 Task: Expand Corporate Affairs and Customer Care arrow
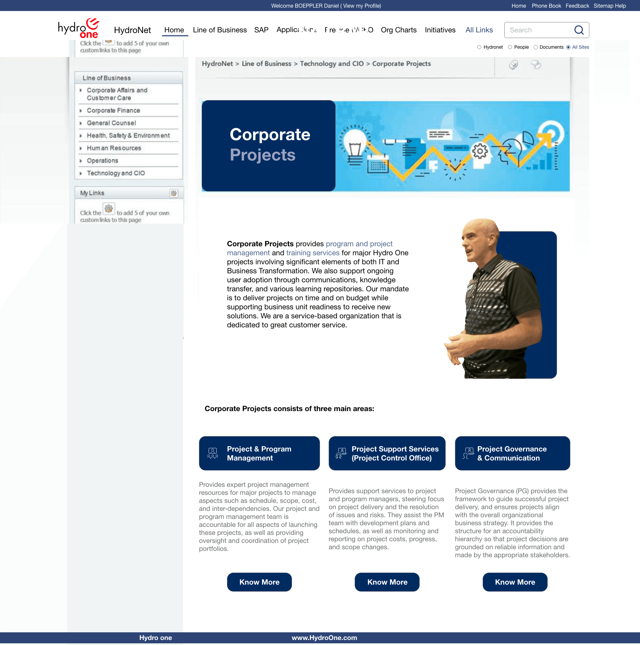pos(81,90)
